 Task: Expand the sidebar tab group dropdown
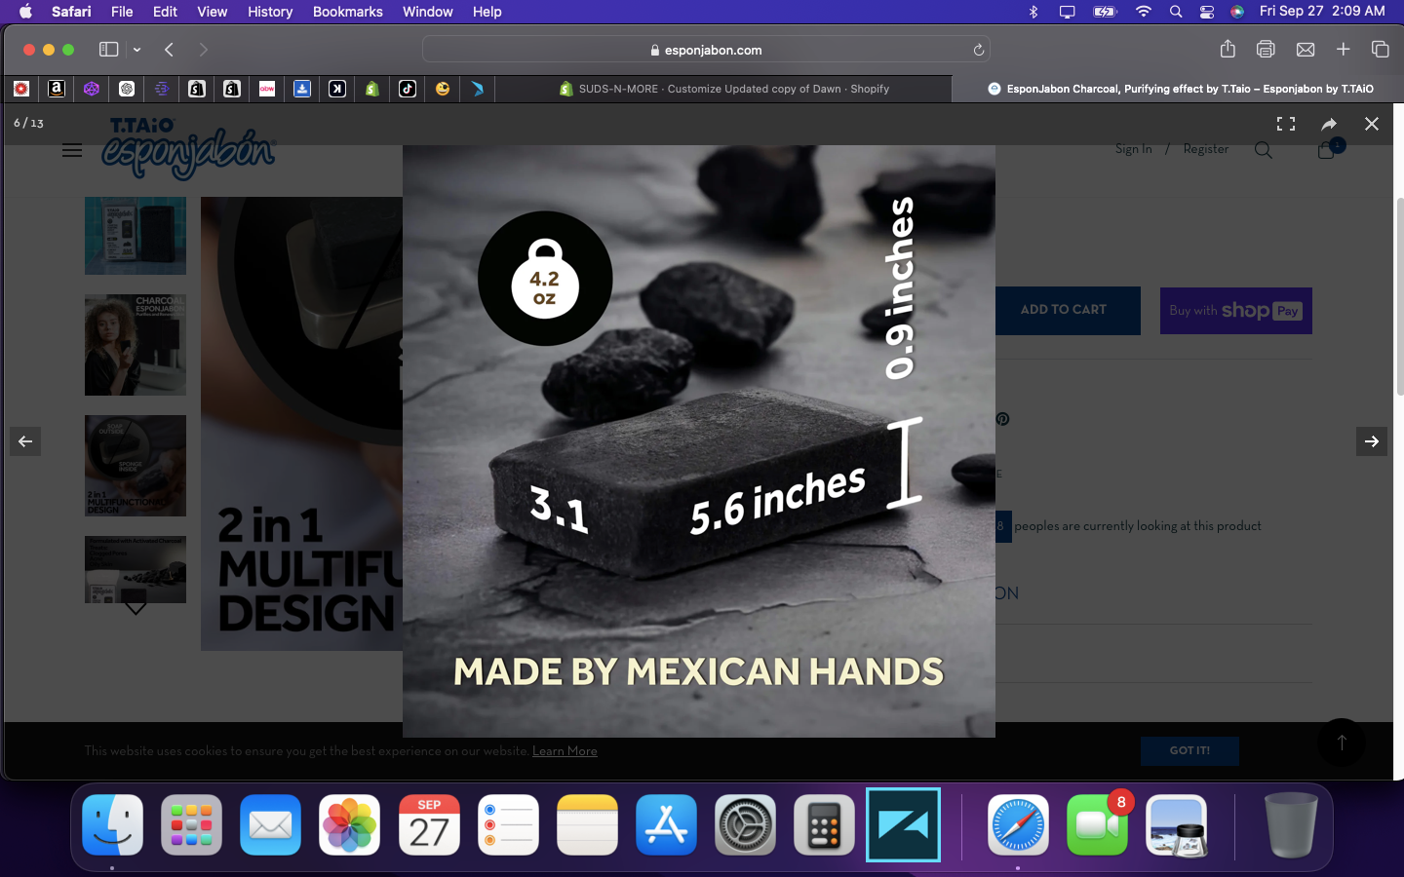(136, 50)
